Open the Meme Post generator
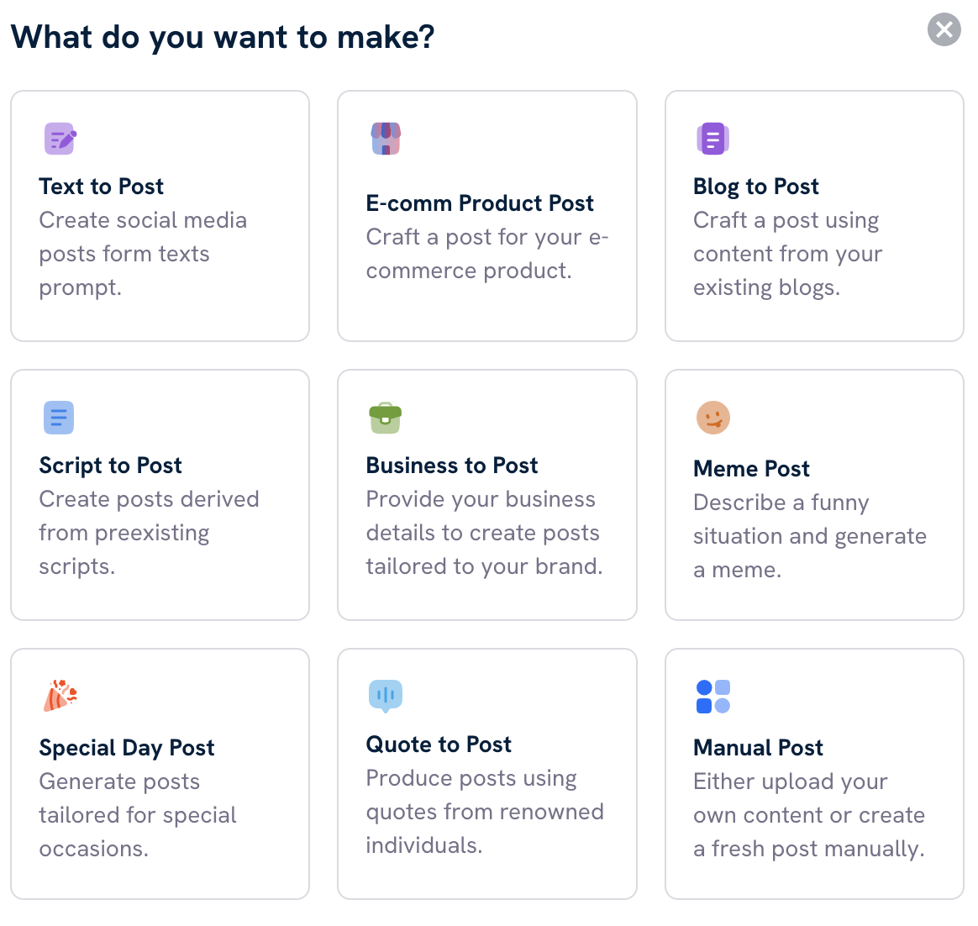Image resolution: width=978 pixels, height=926 pixels. [814, 494]
